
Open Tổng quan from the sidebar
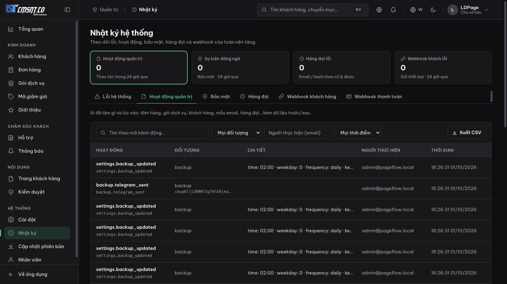37,29
